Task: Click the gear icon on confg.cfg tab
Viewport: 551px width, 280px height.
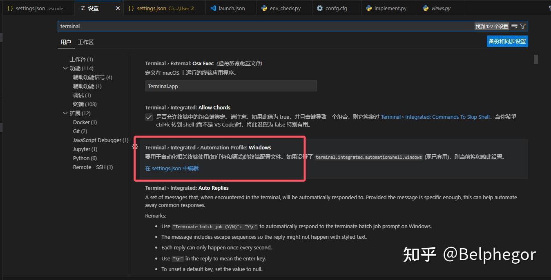Action: pyautogui.click(x=320, y=8)
